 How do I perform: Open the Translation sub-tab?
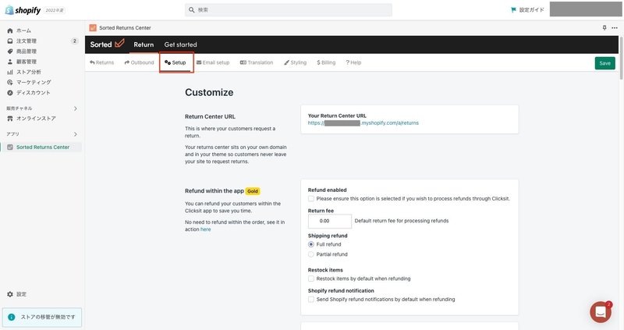click(x=257, y=62)
